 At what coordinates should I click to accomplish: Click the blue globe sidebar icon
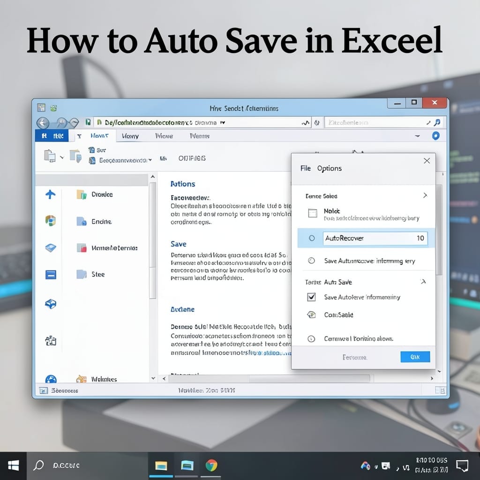pos(51,379)
